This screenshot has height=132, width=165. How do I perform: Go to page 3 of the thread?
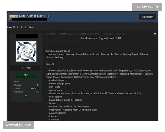(x=26, y=27)
